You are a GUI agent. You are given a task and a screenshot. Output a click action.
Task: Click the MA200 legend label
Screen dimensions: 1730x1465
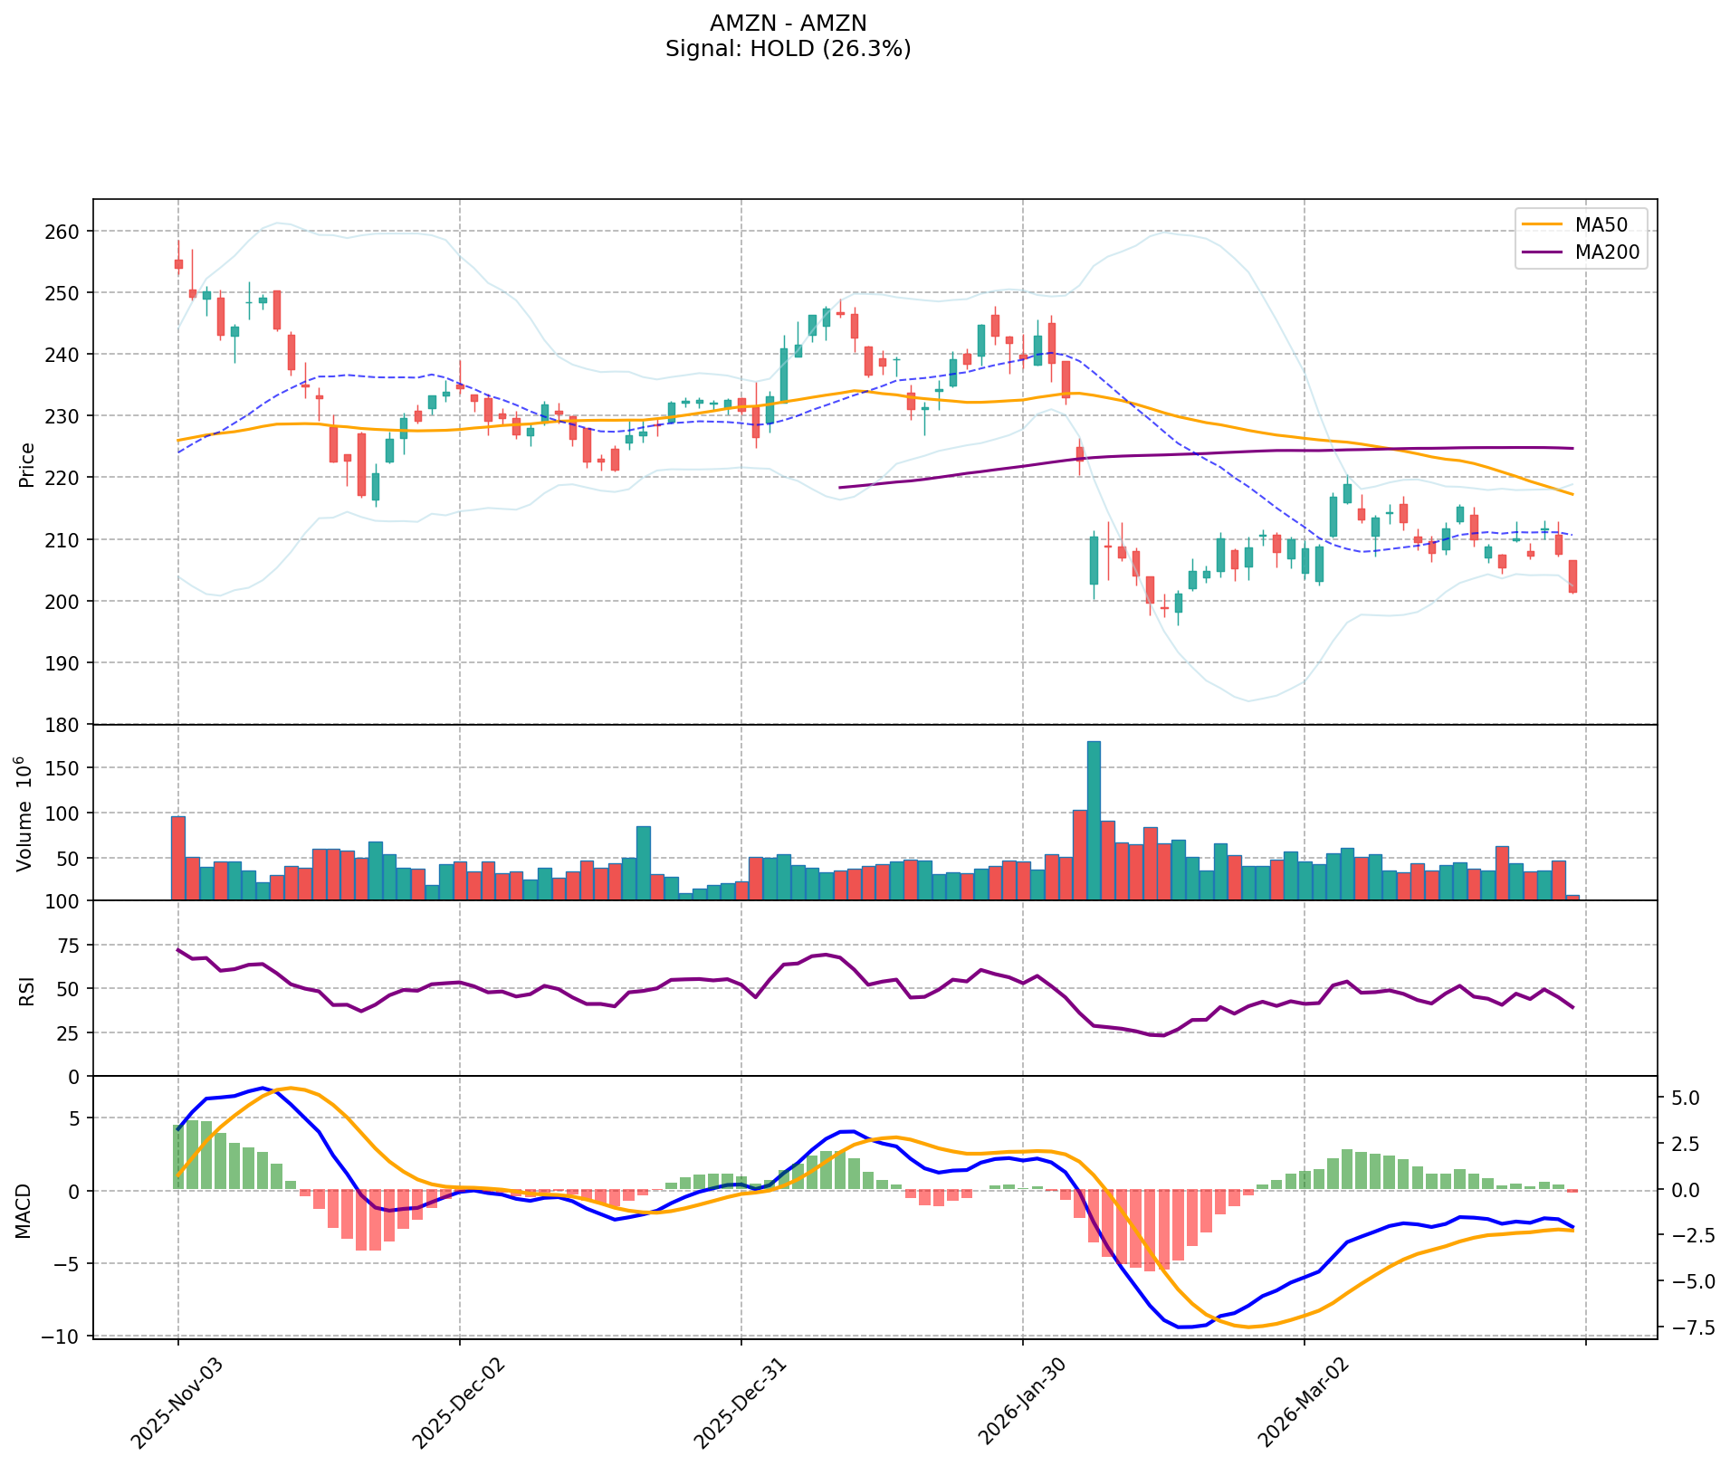[1607, 252]
